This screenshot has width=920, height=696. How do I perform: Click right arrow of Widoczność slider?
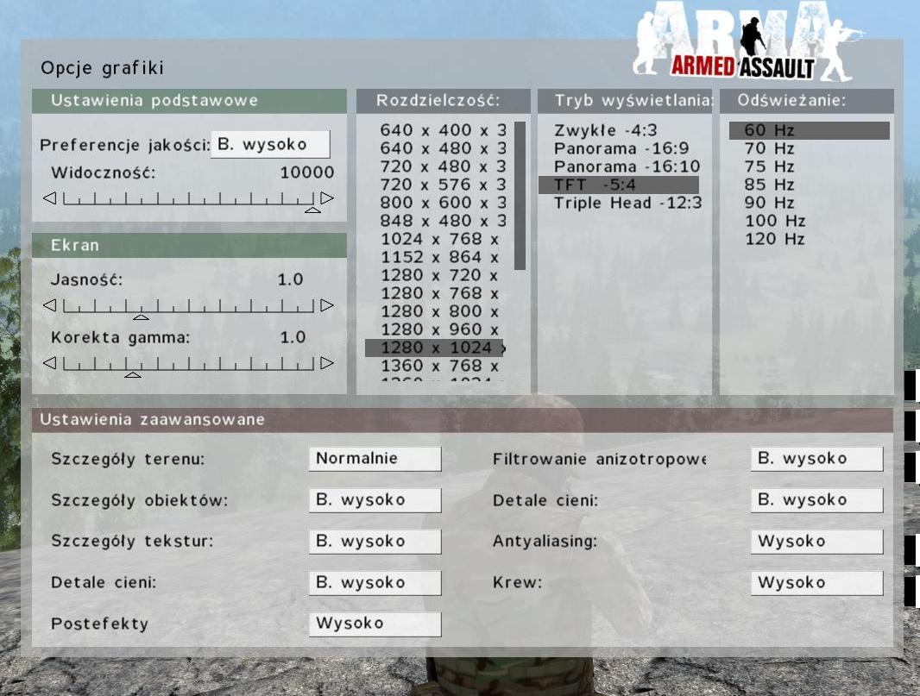327,198
